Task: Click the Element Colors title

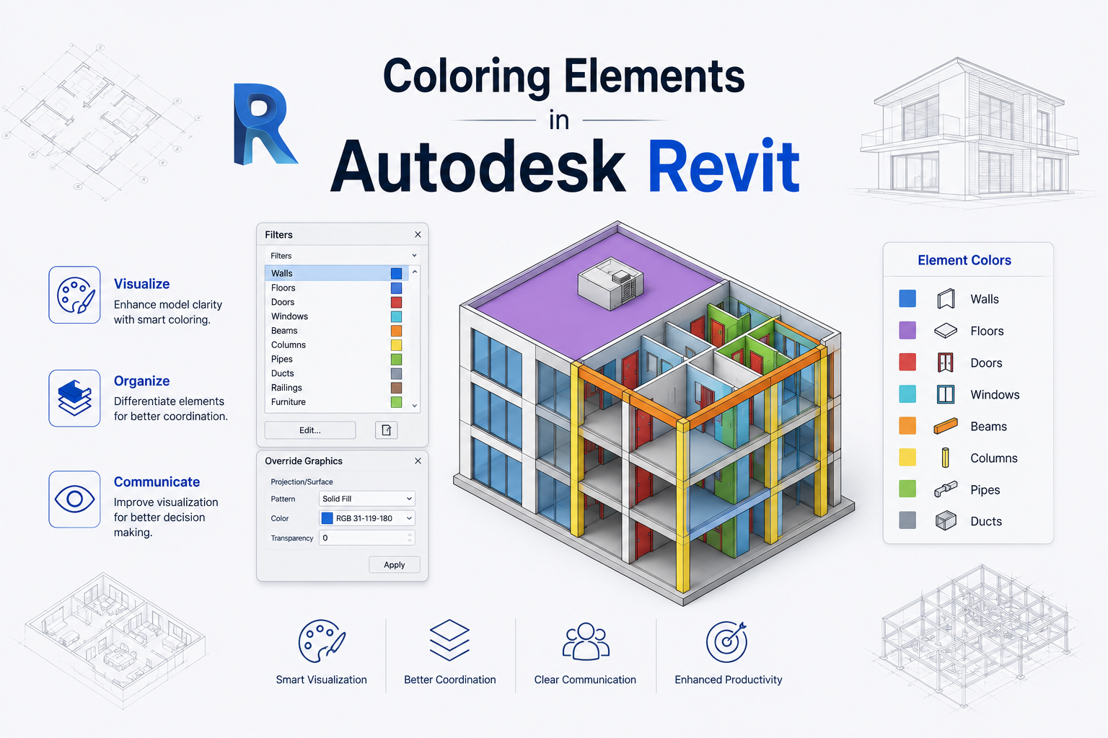Action: 964,260
